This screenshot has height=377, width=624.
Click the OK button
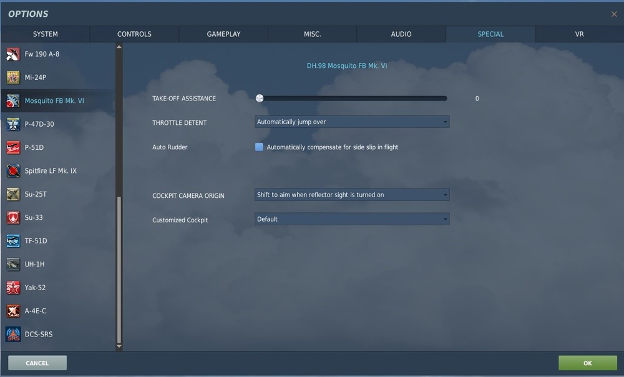588,363
